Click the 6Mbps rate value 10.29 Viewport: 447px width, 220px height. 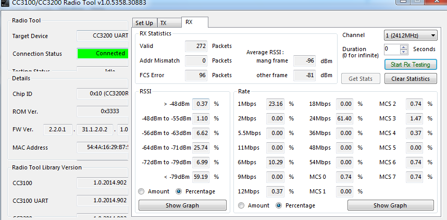pyautogui.click(x=276, y=162)
